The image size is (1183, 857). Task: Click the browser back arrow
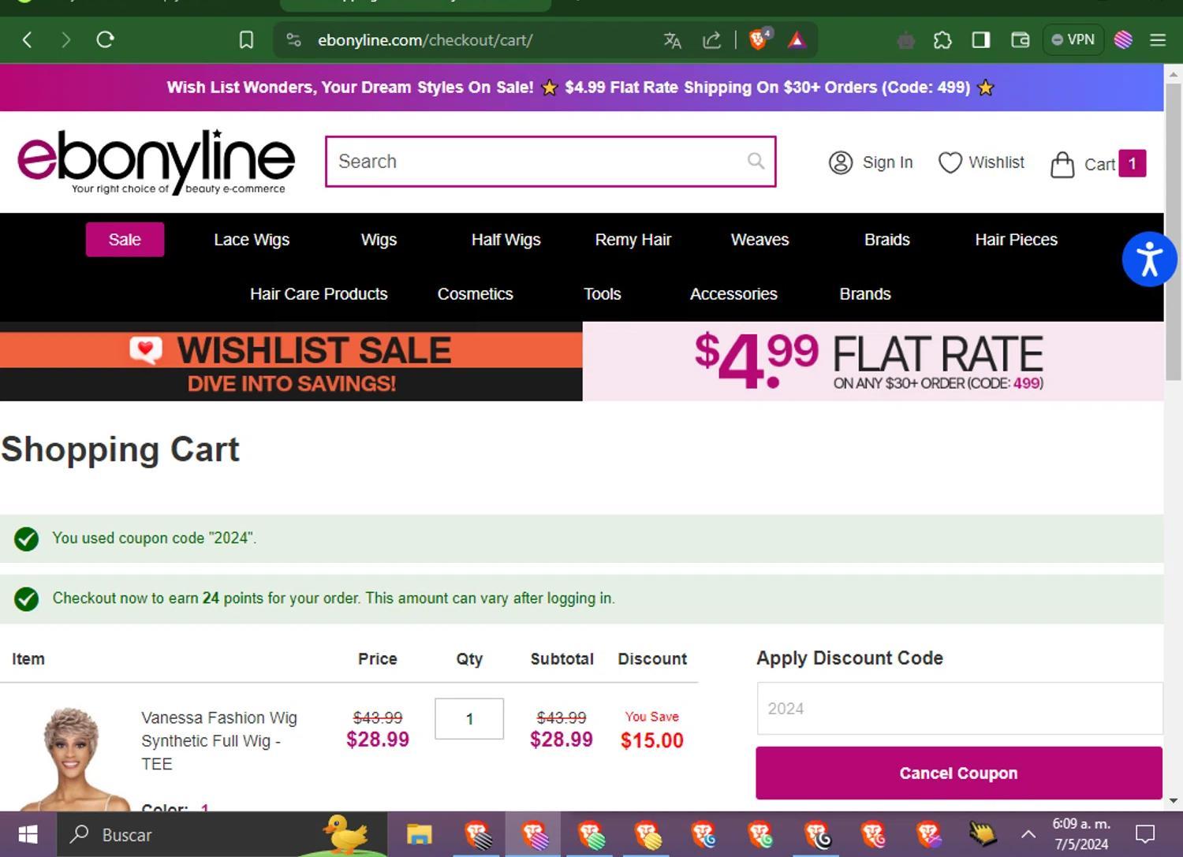click(28, 39)
